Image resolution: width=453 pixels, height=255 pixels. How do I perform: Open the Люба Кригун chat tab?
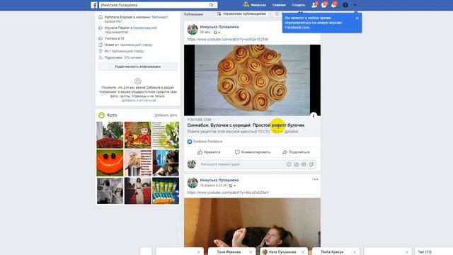coord(332,252)
